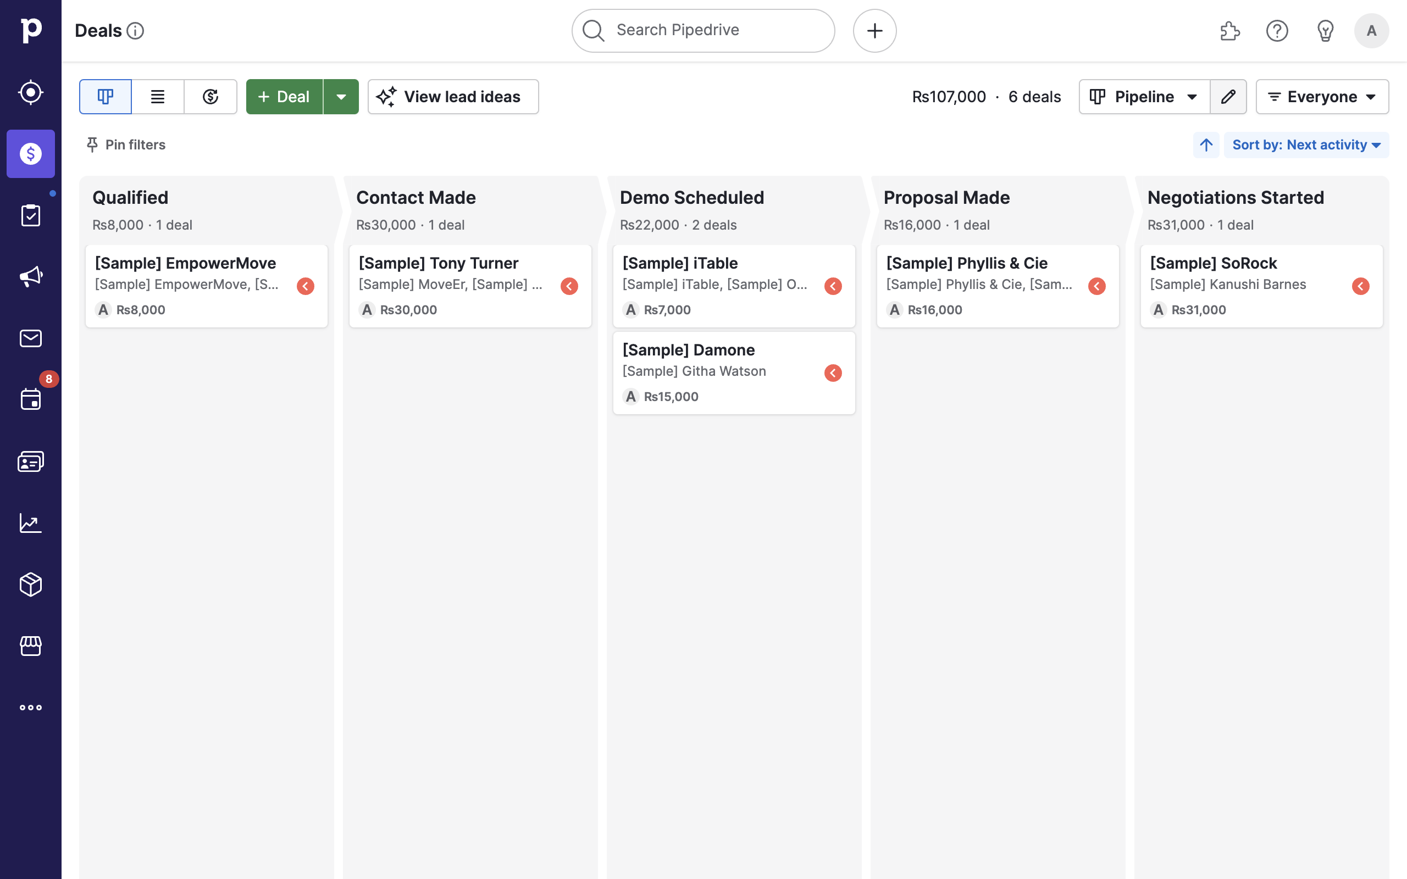The image size is (1407, 879).
Task: Click the Qualified stage header
Action: coord(130,198)
